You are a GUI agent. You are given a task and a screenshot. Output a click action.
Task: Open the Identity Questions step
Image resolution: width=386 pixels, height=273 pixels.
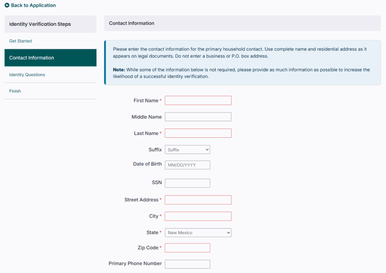[27, 75]
